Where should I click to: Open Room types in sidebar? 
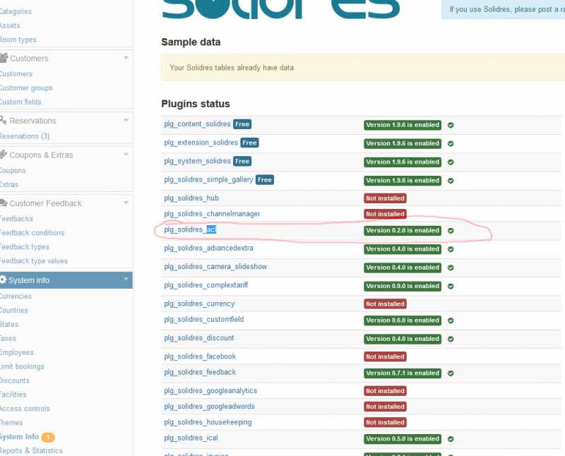pos(18,40)
